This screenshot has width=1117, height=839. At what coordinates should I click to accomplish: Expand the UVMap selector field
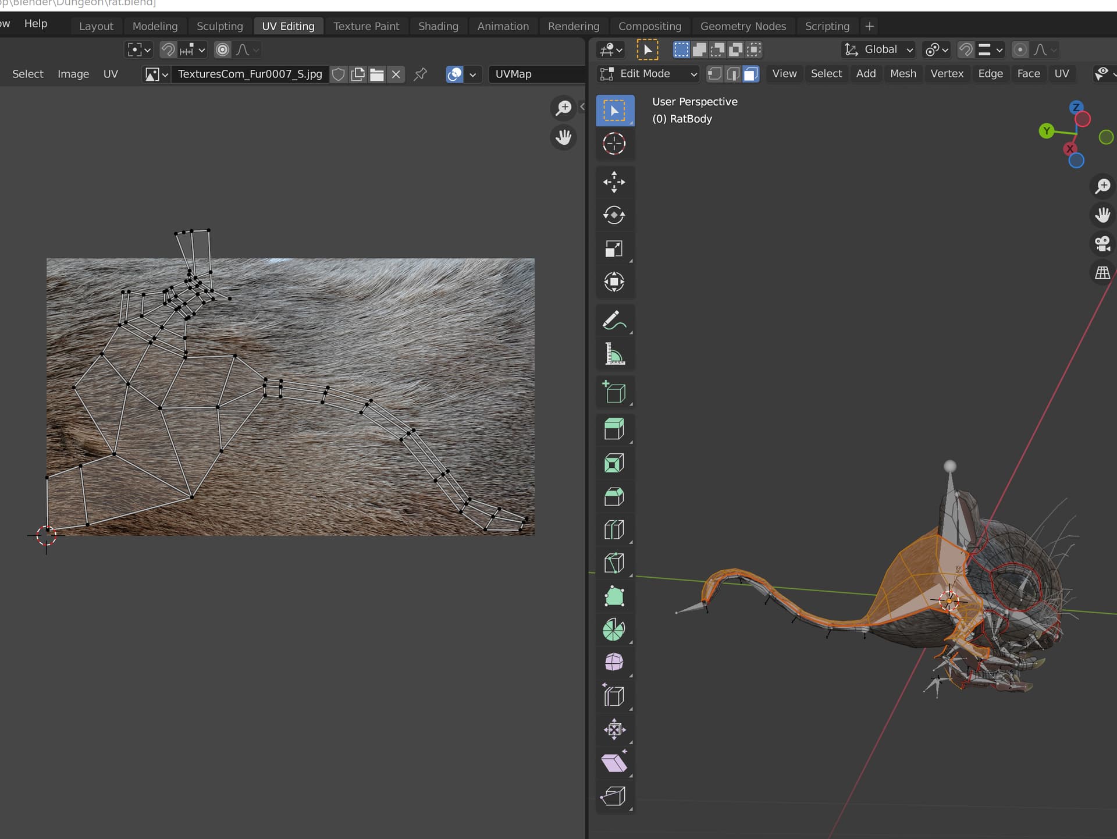coord(535,74)
